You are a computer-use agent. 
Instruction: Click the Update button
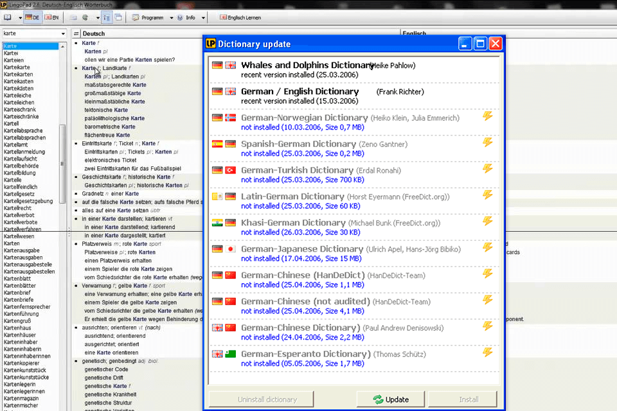click(391, 399)
